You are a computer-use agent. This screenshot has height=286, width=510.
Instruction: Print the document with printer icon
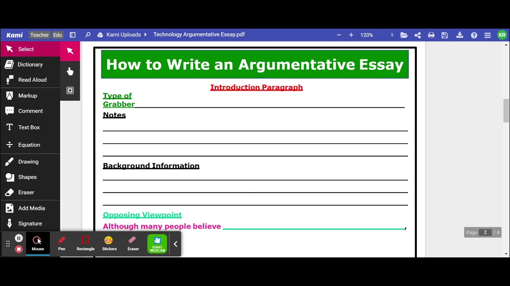[431, 35]
